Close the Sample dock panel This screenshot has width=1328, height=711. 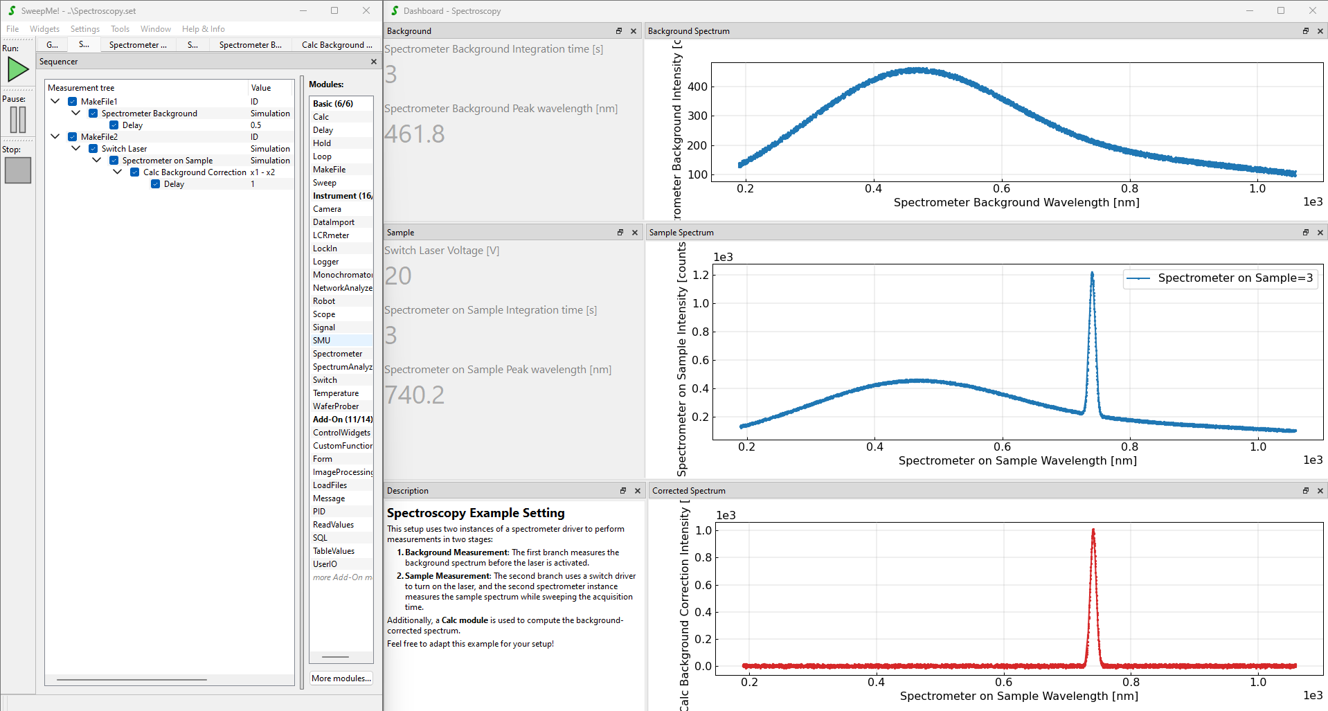(635, 233)
